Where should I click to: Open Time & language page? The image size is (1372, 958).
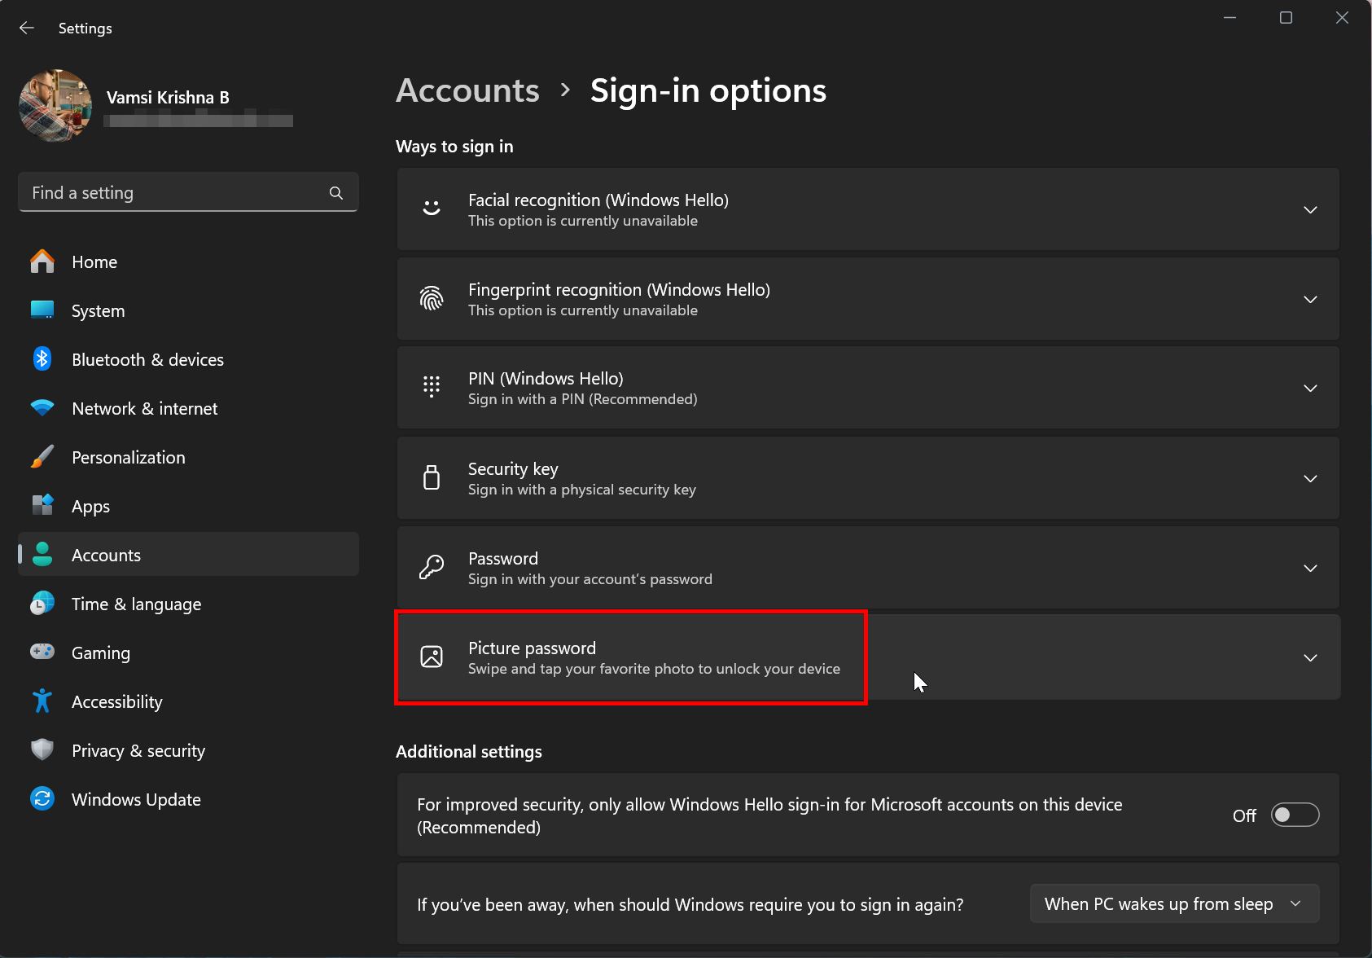(x=188, y=604)
